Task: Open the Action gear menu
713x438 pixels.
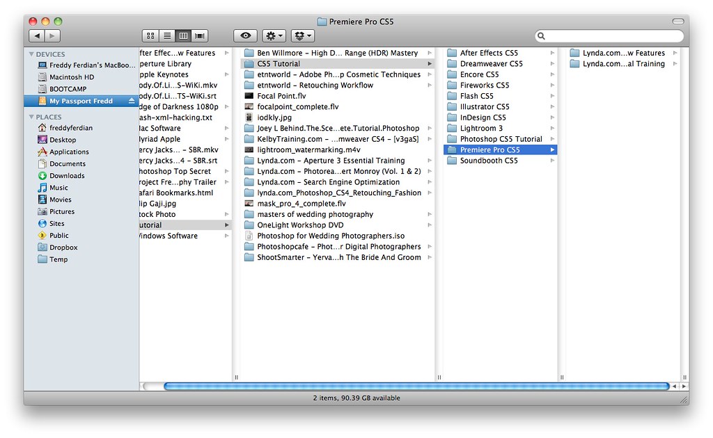Action: click(x=274, y=36)
